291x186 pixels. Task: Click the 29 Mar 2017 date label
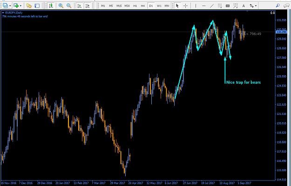[117, 183]
